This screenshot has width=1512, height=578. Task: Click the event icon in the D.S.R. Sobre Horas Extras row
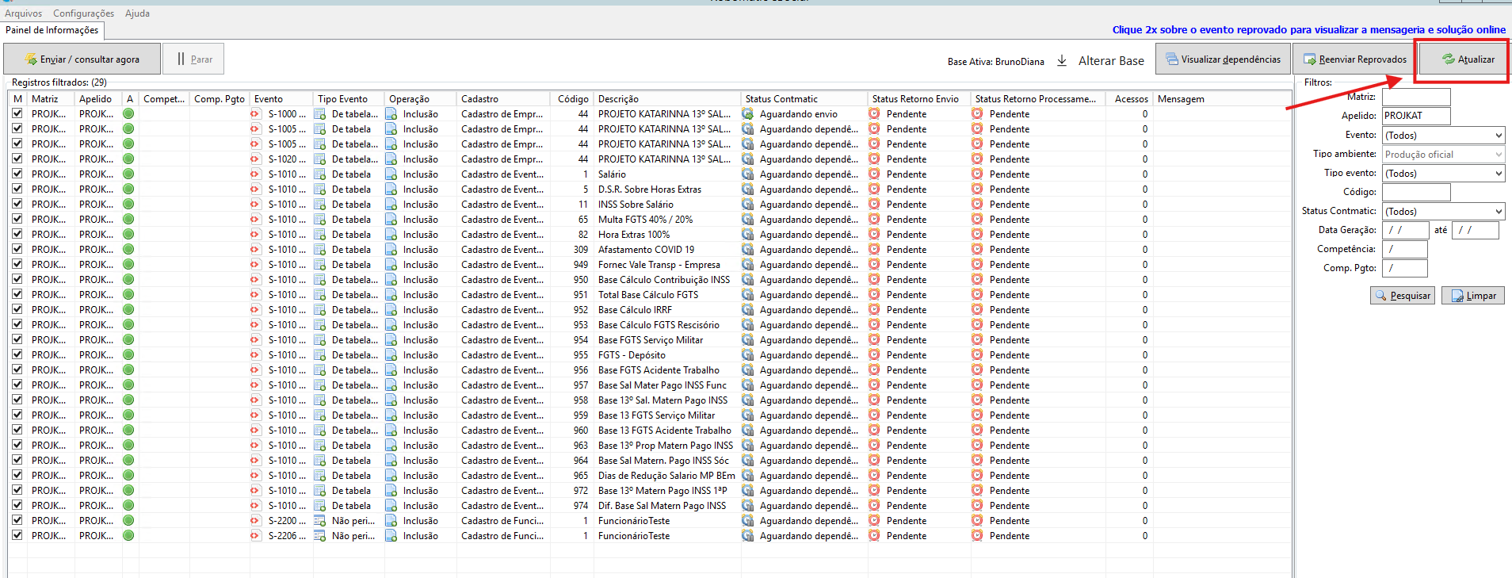point(255,189)
